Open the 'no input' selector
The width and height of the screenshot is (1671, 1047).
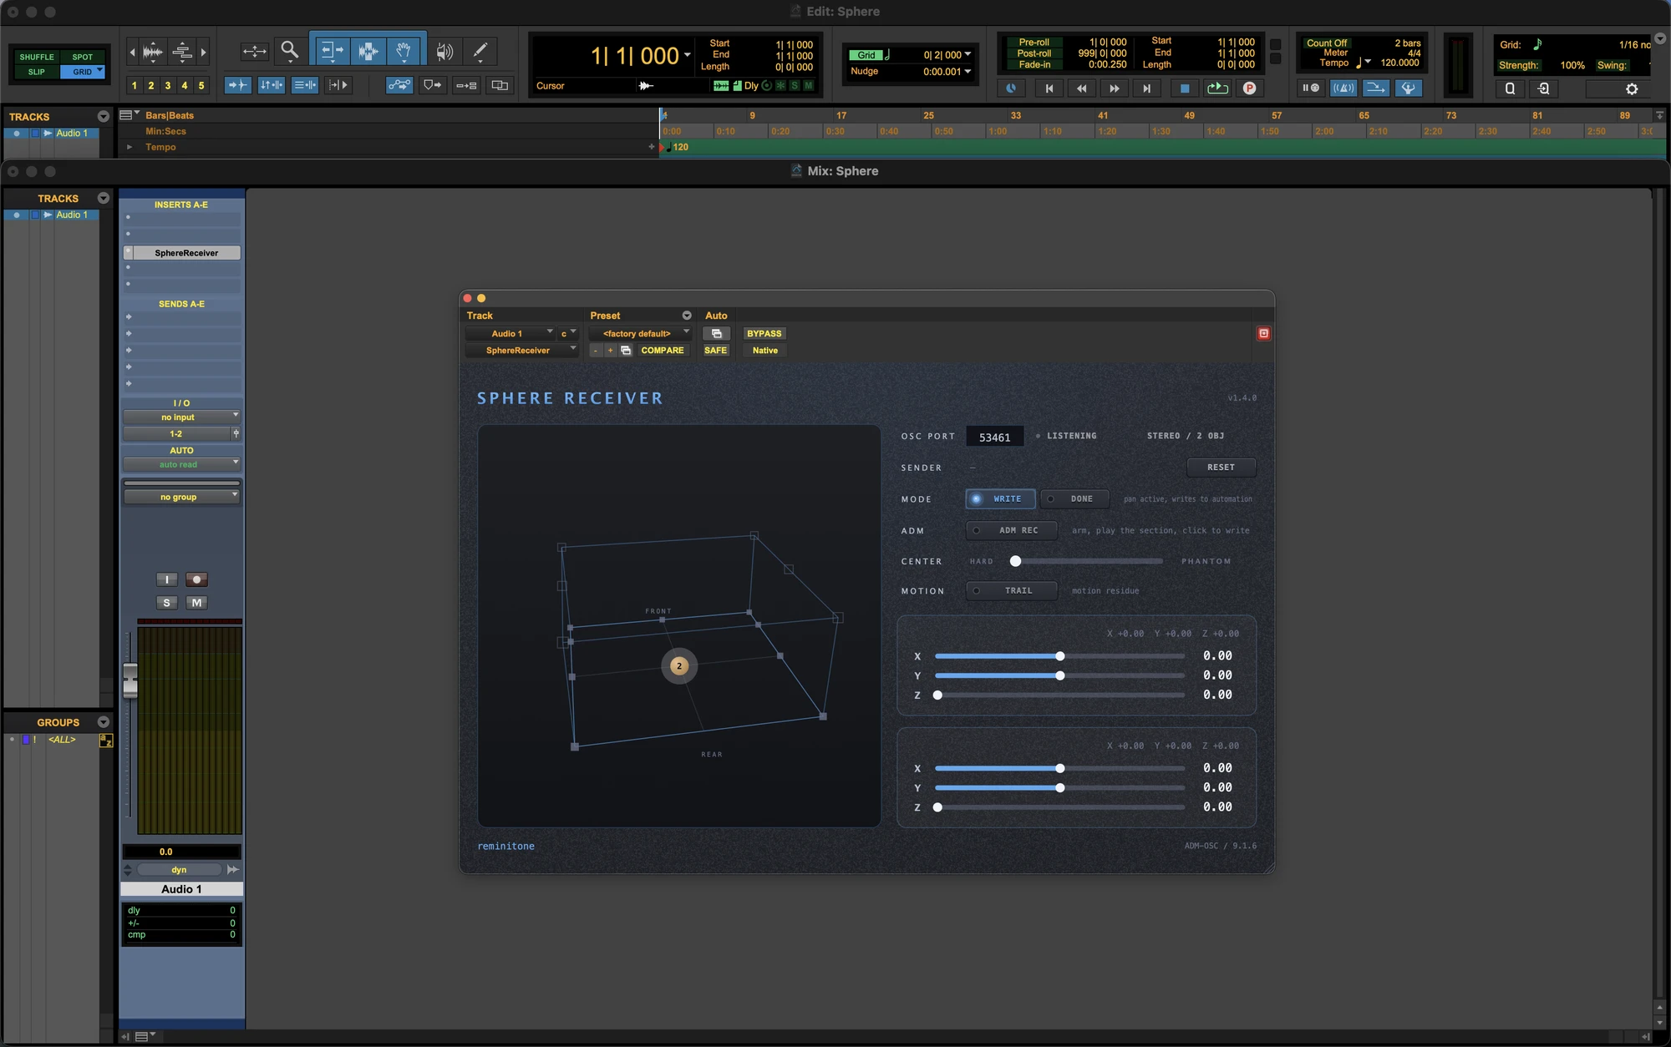(x=181, y=417)
